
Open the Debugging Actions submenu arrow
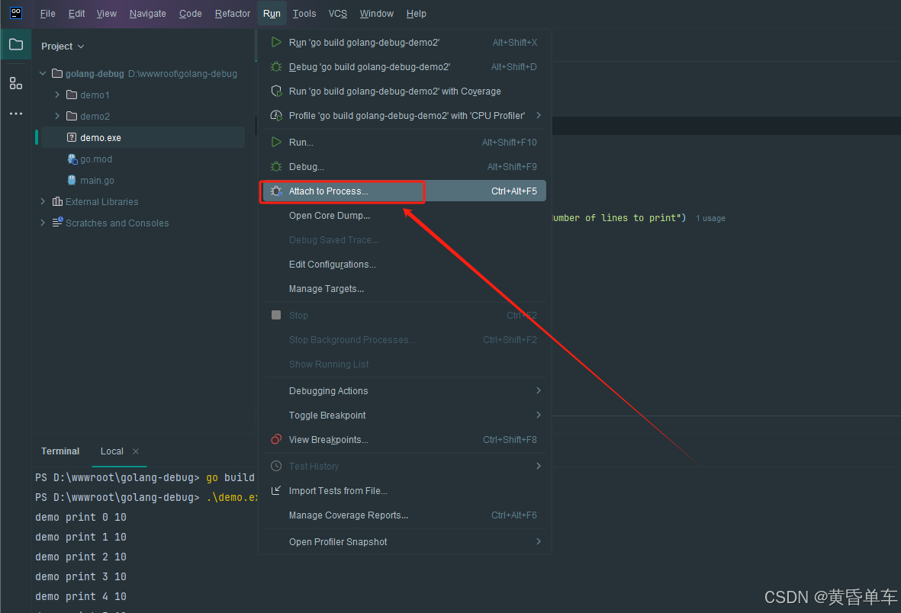[x=539, y=390]
